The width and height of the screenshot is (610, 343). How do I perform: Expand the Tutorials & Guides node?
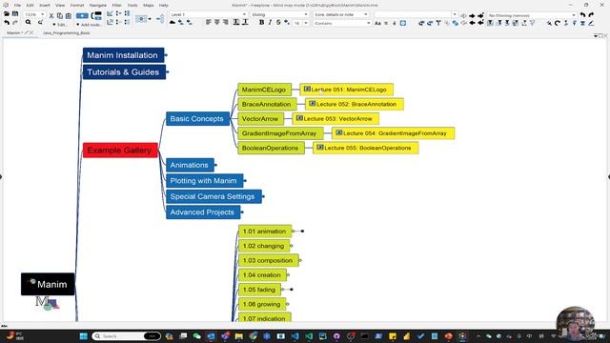(168, 72)
